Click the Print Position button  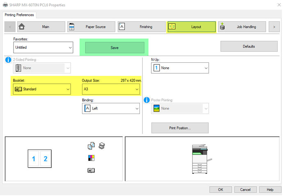(x=180, y=128)
